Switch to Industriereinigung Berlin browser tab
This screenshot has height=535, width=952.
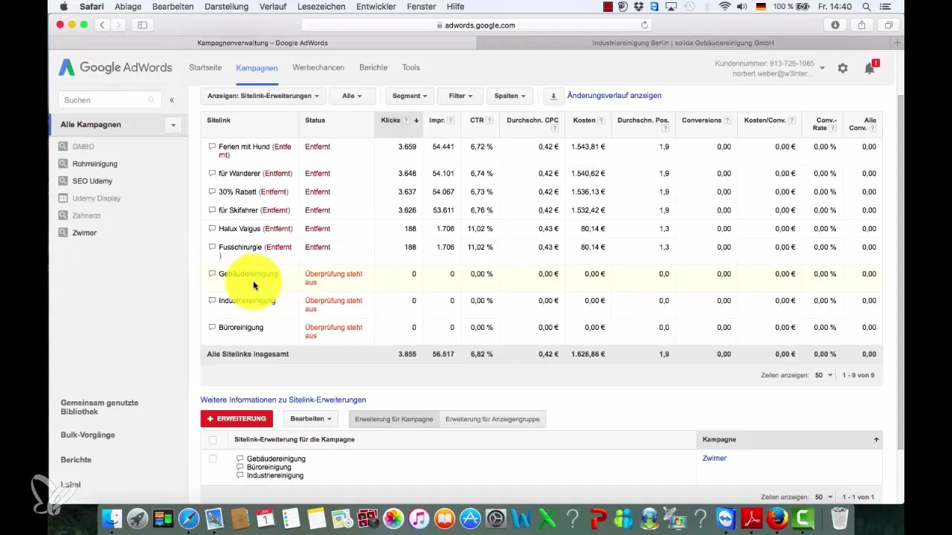(683, 43)
